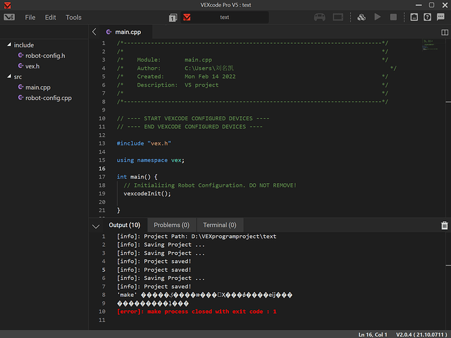
Task: Minimize the VEXcode Pro V5 window
Action: click(418, 5)
